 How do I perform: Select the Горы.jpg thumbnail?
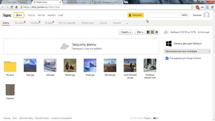point(30,65)
